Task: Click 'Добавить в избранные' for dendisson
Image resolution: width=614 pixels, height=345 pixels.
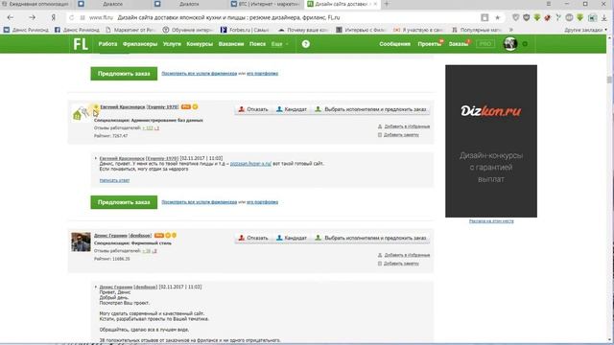Action: tap(407, 255)
